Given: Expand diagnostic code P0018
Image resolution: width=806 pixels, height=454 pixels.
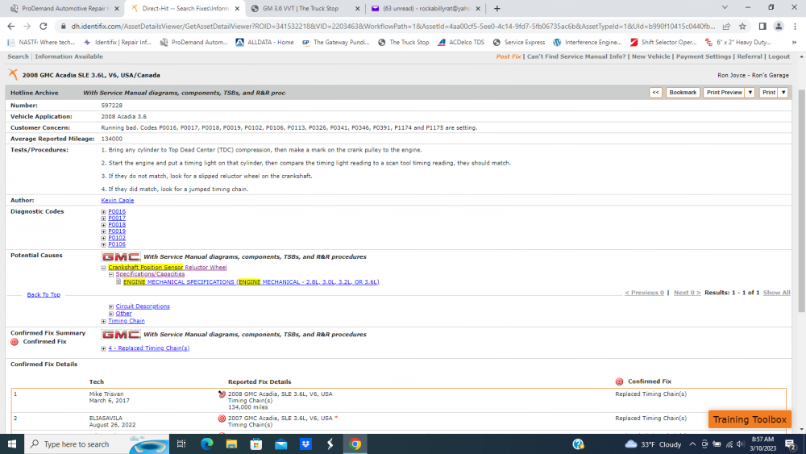Looking at the screenshot, I should (103, 225).
